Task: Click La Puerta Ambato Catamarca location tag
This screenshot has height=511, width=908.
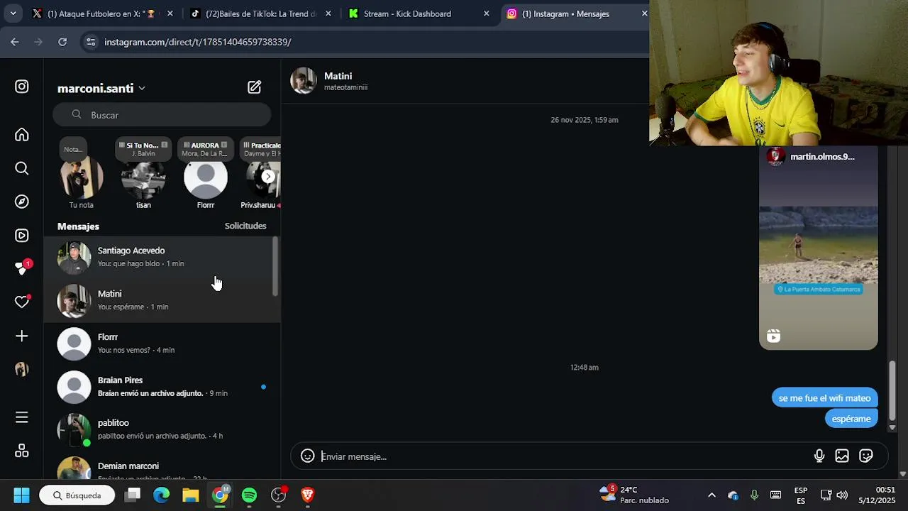Action: (818, 289)
